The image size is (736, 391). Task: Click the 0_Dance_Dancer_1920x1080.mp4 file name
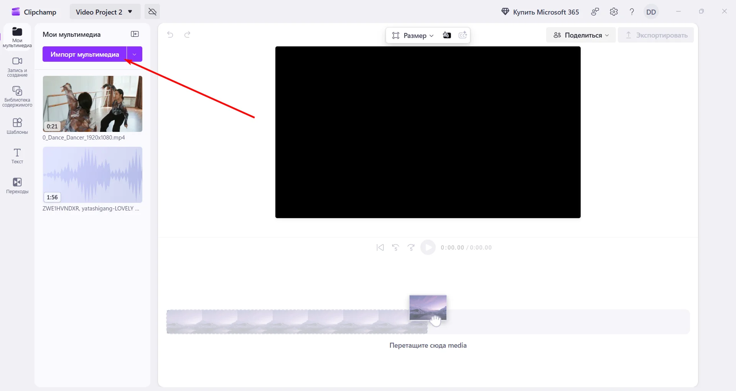(x=84, y=138)
